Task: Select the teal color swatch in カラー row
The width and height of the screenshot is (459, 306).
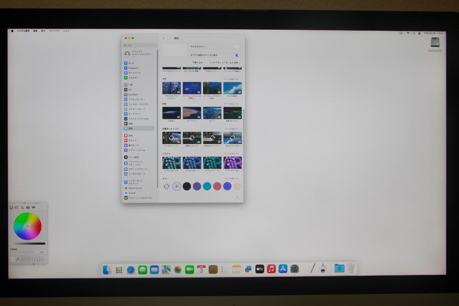Action: coord(207,186)
